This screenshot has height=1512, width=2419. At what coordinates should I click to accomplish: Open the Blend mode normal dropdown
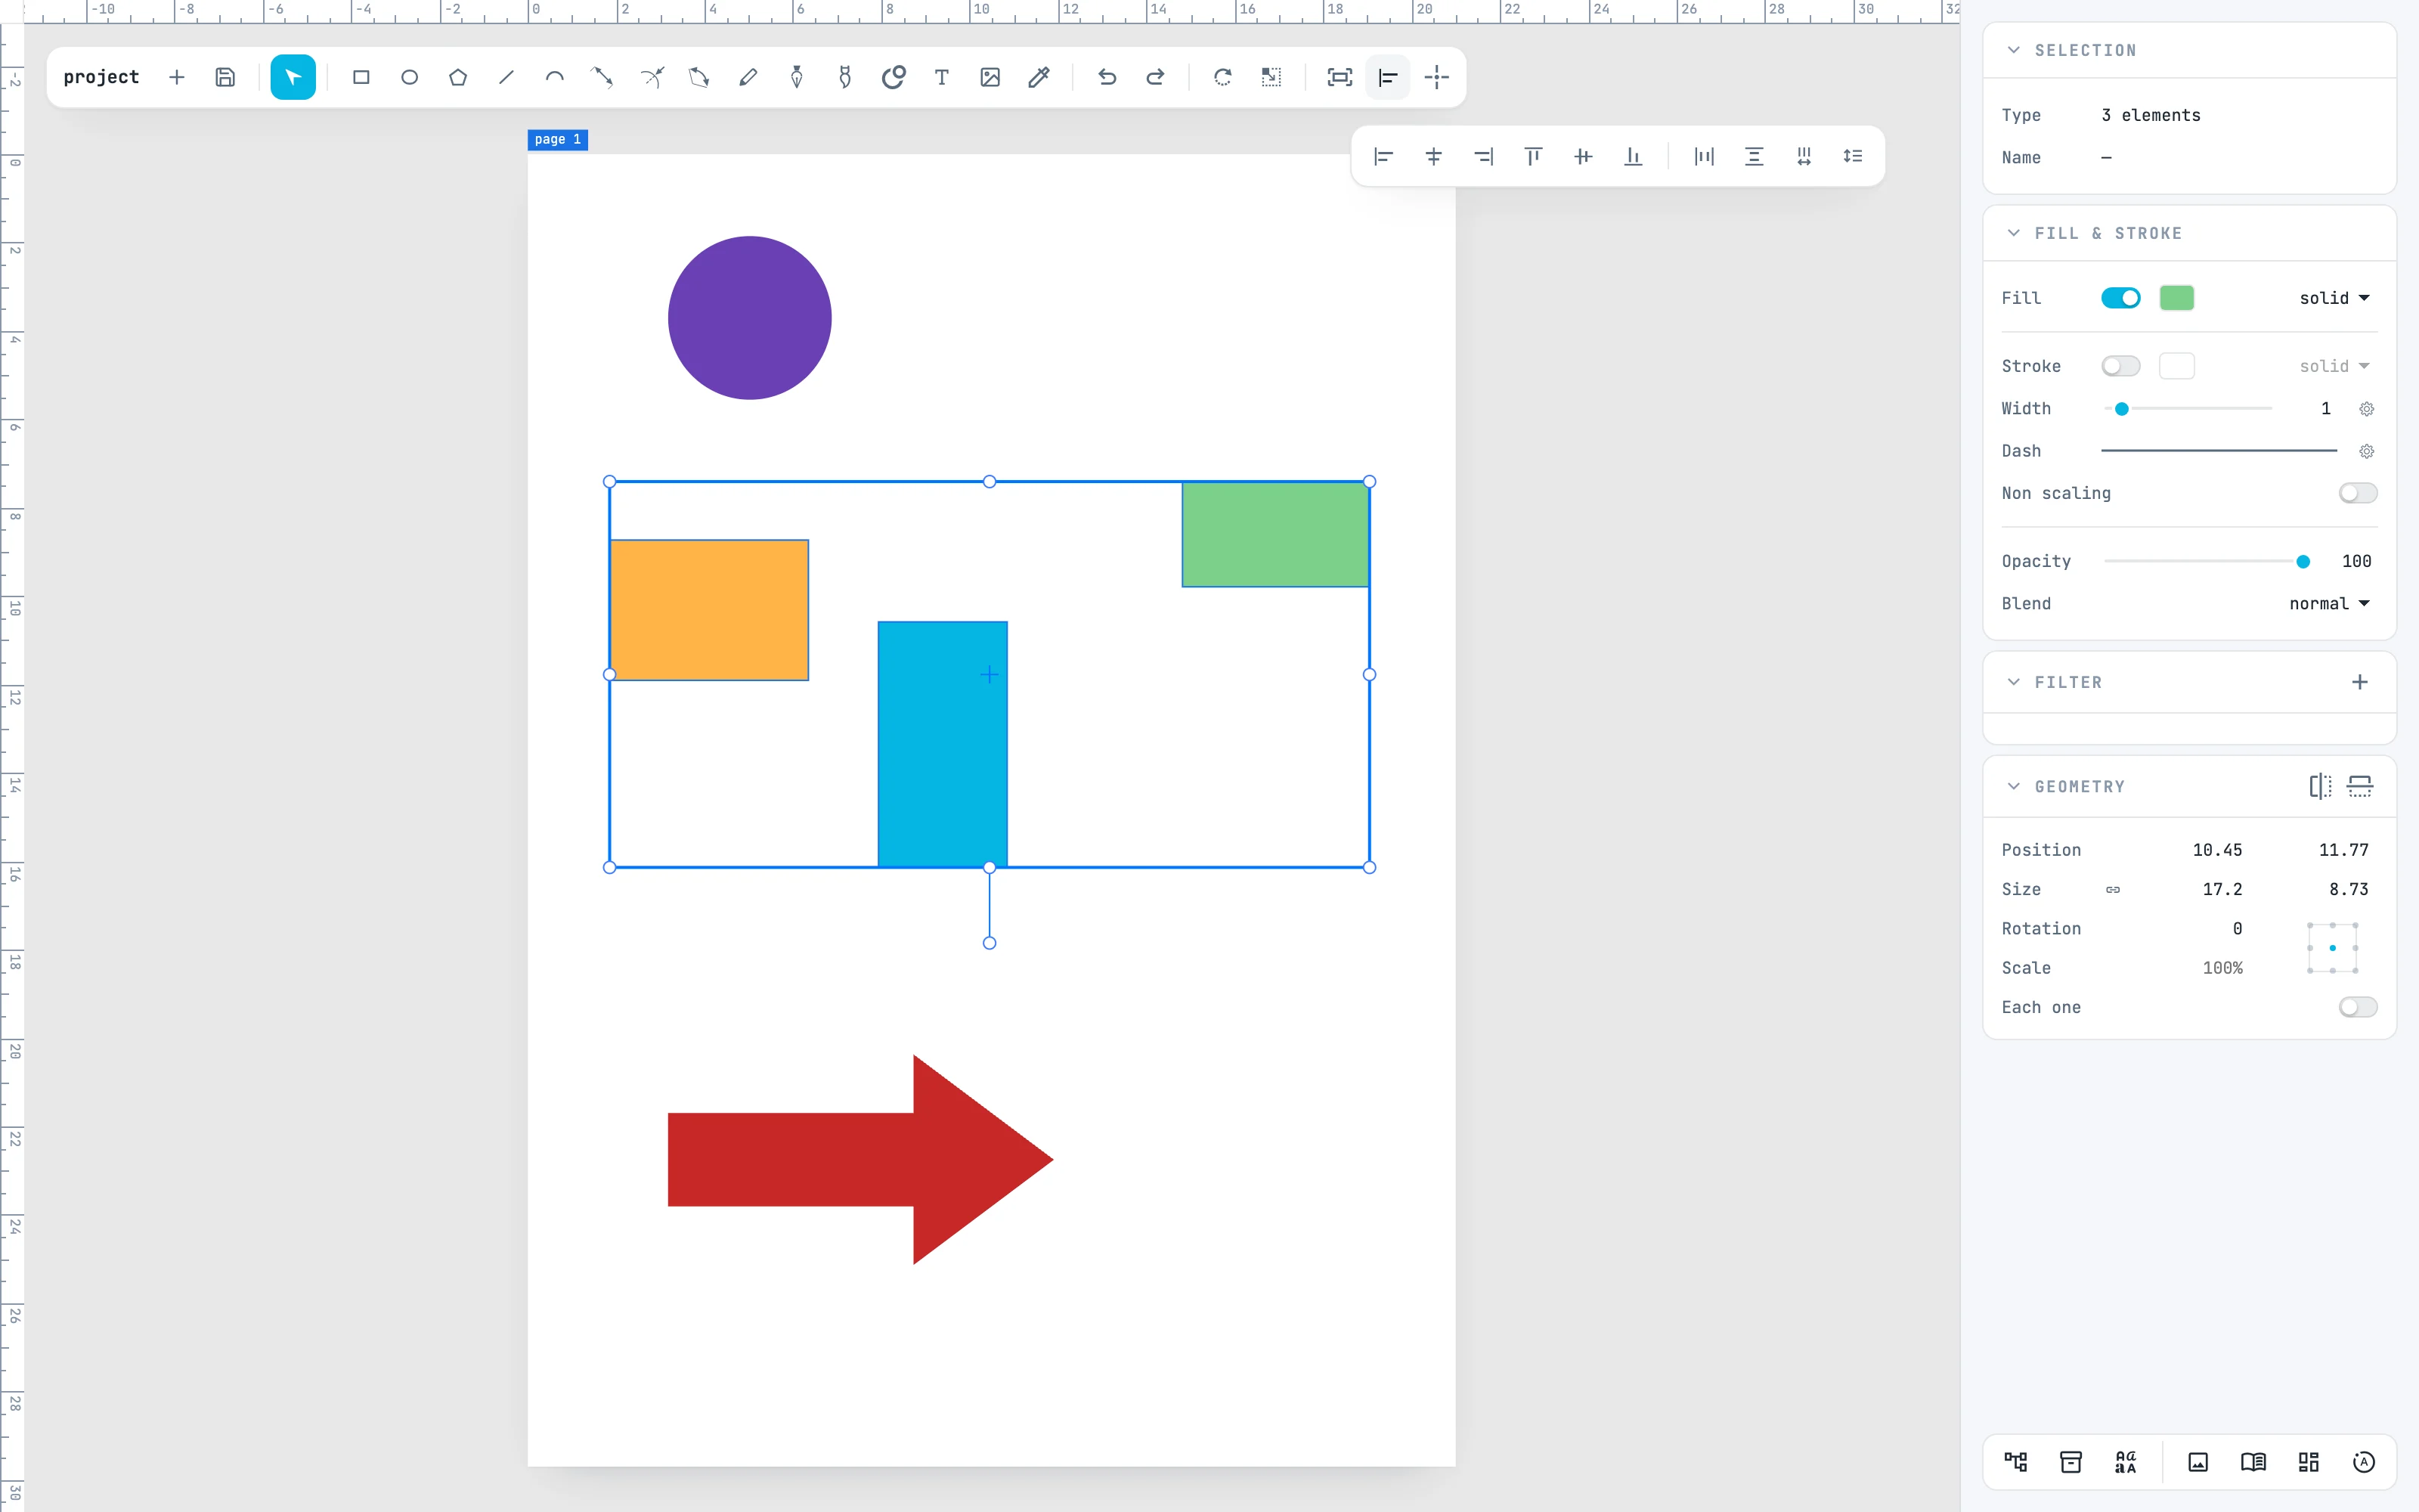tap(2329, 603)
